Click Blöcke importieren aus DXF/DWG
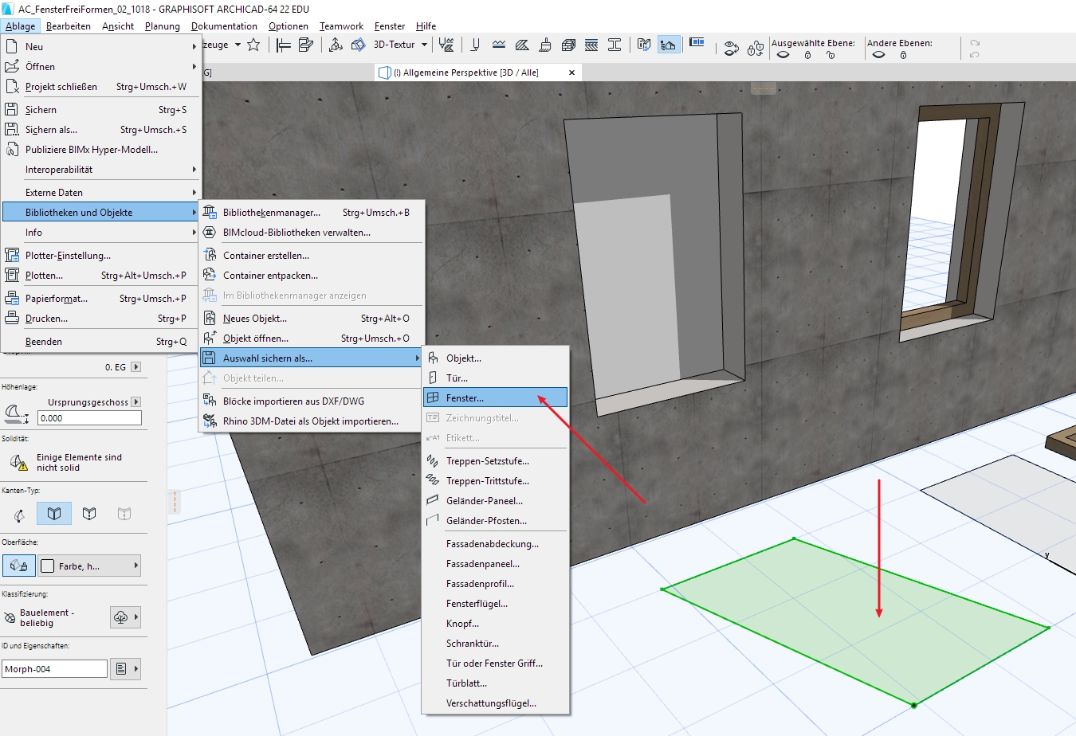 click(x=311, y=401)
